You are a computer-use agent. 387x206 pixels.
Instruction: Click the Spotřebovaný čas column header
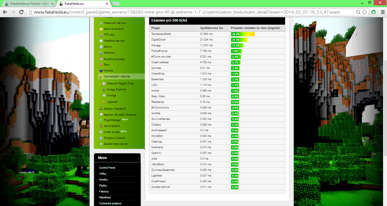[212, 28]
